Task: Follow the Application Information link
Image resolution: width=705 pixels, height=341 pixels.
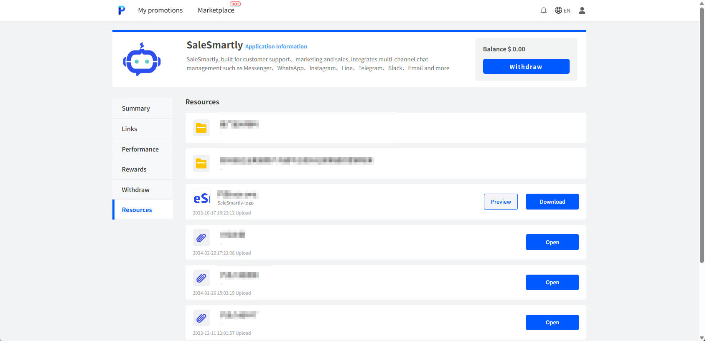Action: (x=276, y=47)
